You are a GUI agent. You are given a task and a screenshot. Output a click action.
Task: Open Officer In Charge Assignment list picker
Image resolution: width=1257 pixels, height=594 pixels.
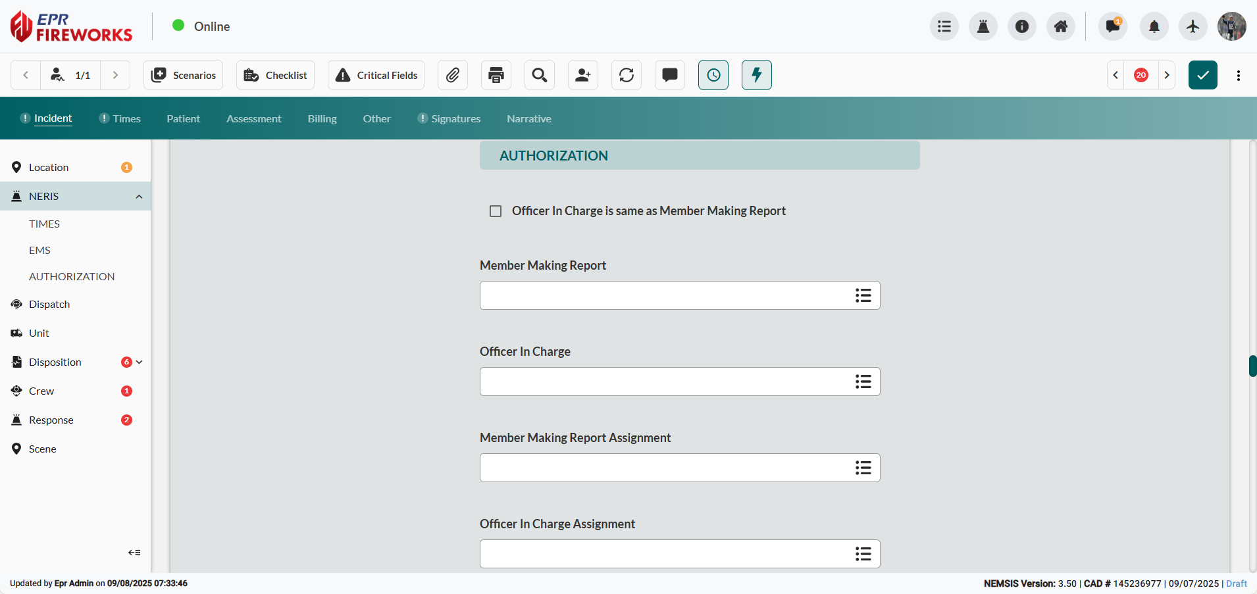pyautogui.click(x=863, y=554)
